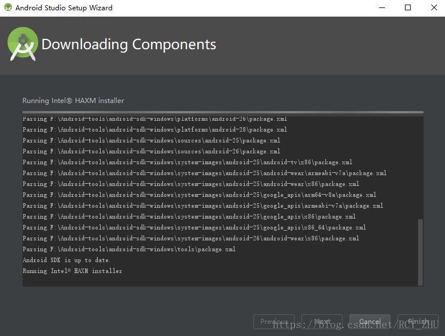Click the last log line 'Running Intel HAXM installer'
The image size is (445, 336).
point(73,271)
